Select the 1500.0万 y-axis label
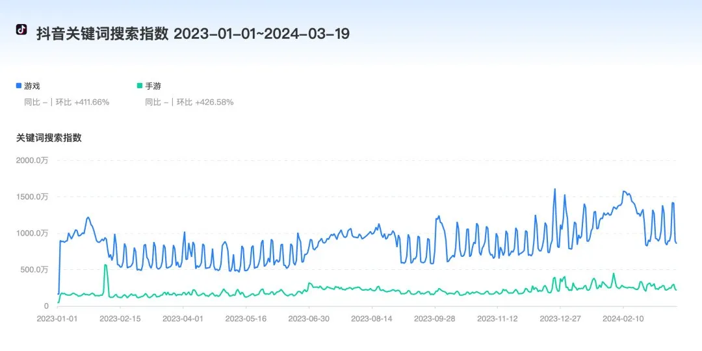Image resolution: width=702 pixels, height=351 pixels. 32,197
